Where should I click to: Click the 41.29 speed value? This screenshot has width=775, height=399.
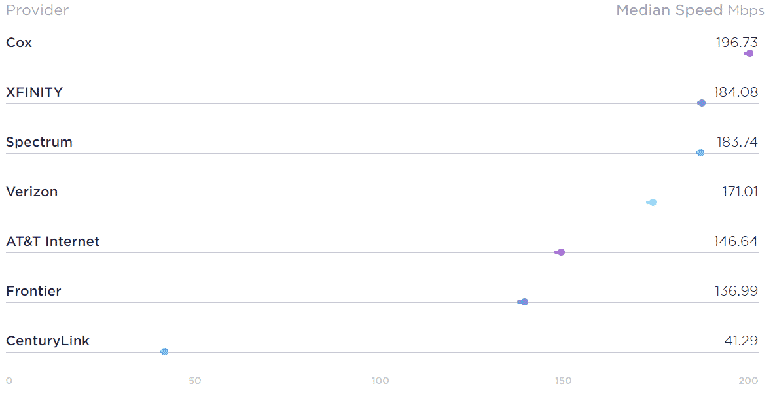click(741, 341)
